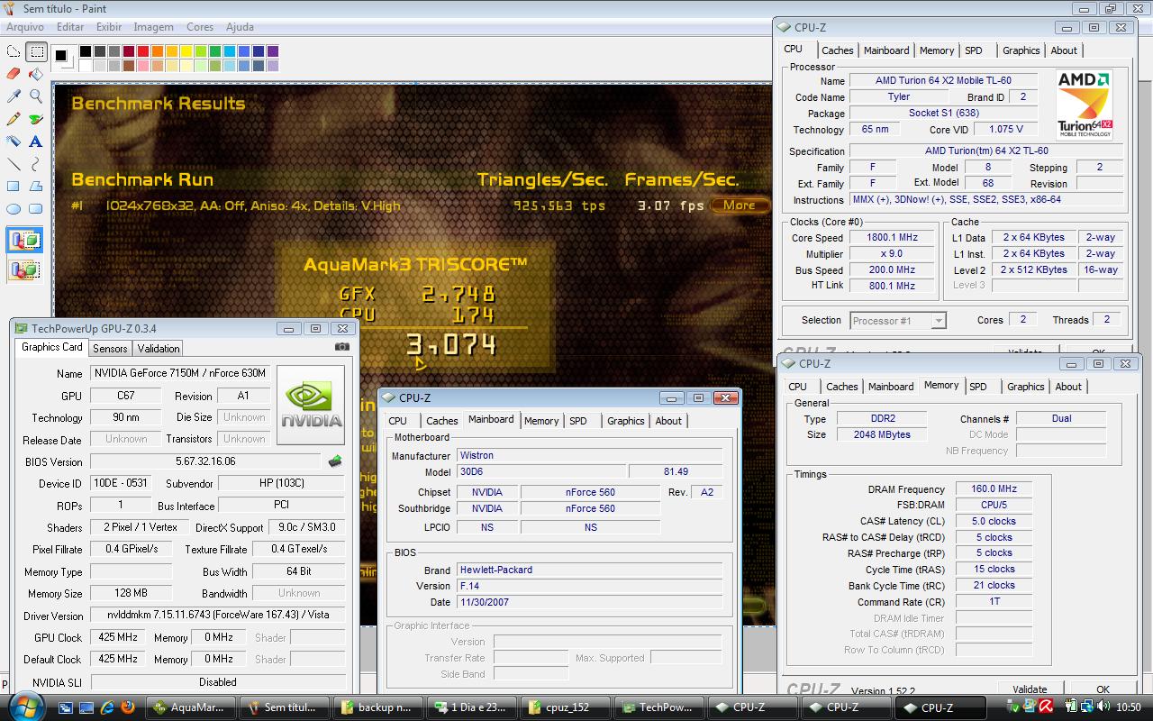Pick the Eraser tool in Paint
Image resolution: width=1153 pixels, height=721 pixels.
[14, 74]
